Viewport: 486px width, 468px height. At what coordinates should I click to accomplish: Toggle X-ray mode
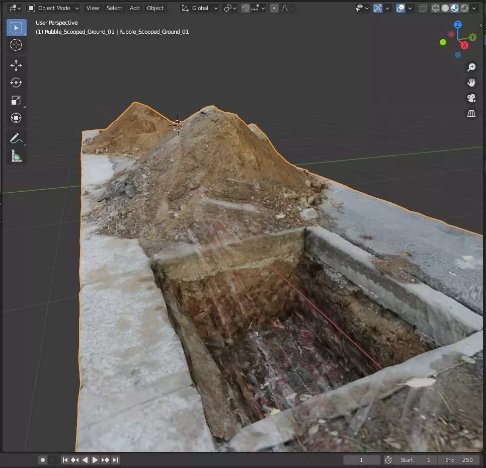pos(423,8)
